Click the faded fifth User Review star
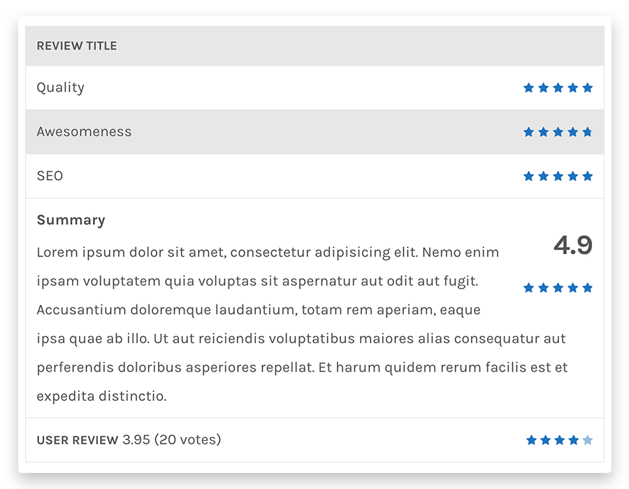629x489 pixels. pyautogui.click(x=588, y=440)
